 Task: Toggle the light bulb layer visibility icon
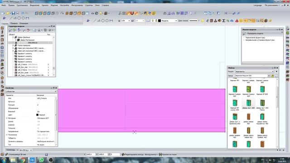[153, 21]
